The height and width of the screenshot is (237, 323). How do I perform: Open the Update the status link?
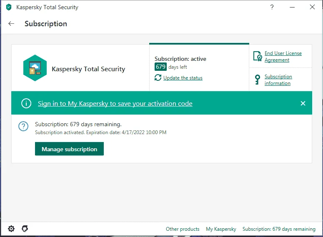click(x=183, y=78)
